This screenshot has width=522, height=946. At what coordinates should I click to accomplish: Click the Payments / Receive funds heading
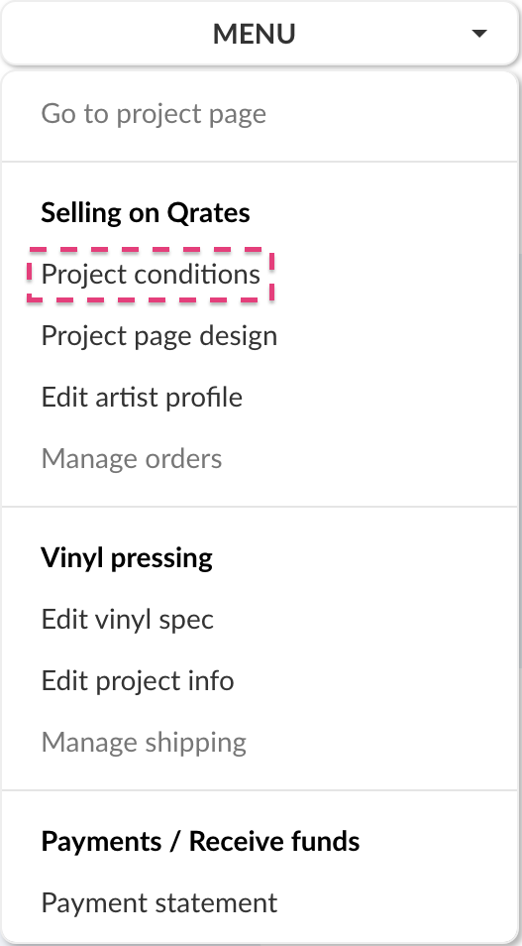point(200,841)
